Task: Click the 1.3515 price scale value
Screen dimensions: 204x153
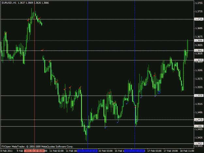Action: click(x=199, y=104)
